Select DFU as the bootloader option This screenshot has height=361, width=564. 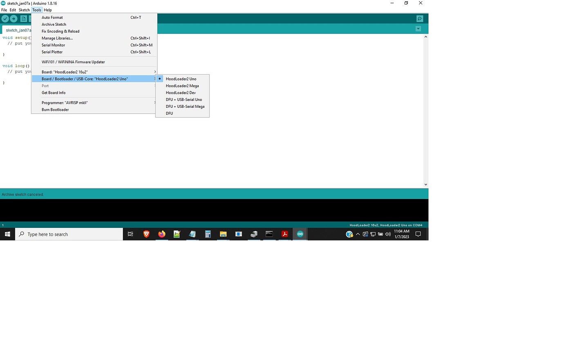pos(169,113)
